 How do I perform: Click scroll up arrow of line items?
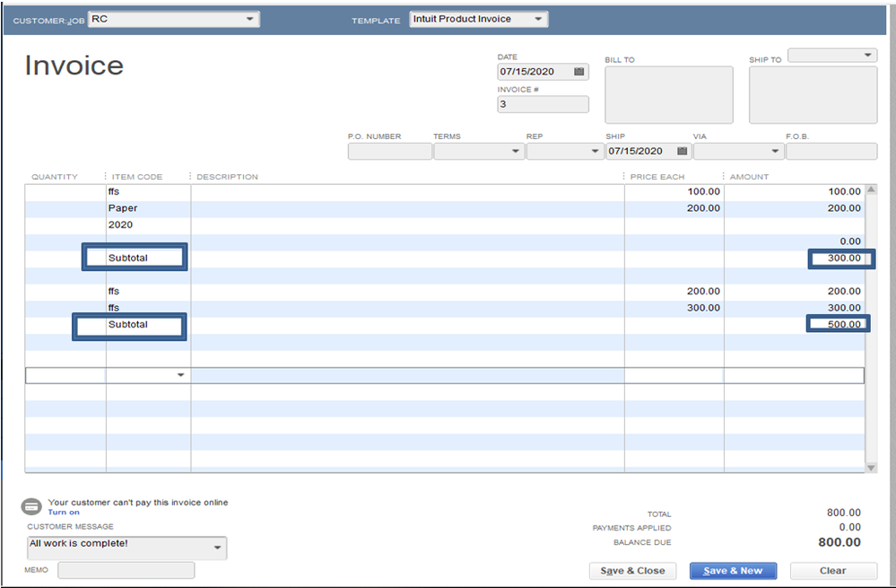click(x=871, y=189)
